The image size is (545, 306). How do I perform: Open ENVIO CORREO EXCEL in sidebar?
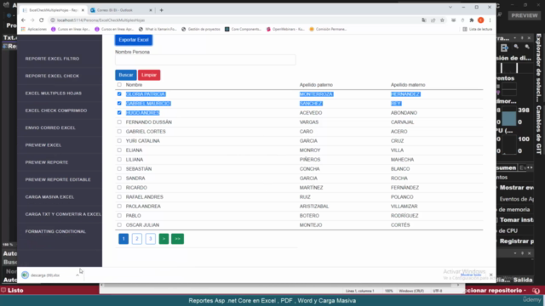[x=50, y=127]
